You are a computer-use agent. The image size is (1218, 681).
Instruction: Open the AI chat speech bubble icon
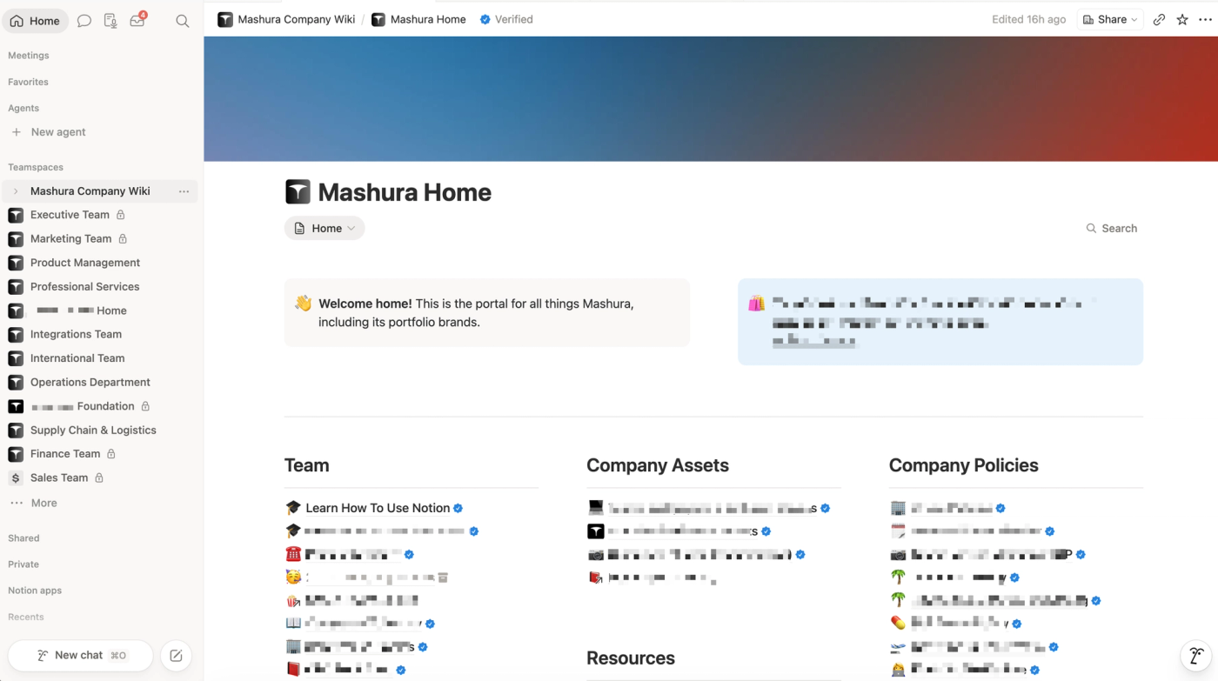coord(84,21)
